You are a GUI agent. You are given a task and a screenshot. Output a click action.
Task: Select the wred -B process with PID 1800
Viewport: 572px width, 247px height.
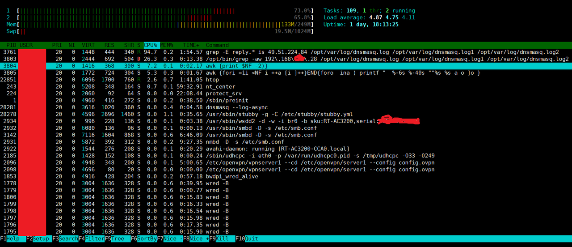(286, 197)
